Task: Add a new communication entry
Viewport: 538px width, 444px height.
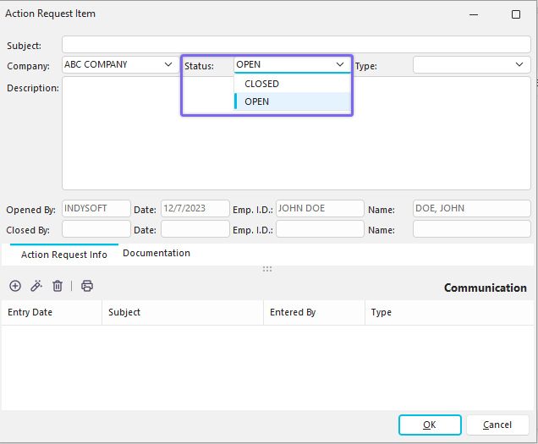Action: point(15,286)
